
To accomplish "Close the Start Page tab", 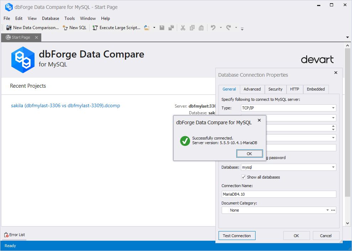I will [36, 37].
